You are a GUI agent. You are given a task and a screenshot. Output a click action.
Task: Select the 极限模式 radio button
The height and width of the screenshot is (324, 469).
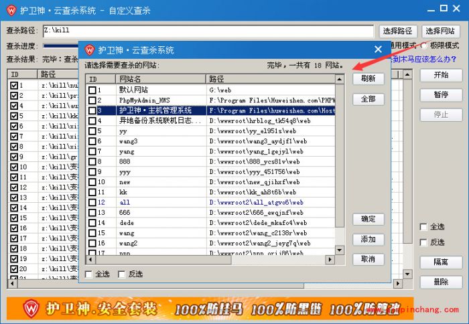pos(423,46)
